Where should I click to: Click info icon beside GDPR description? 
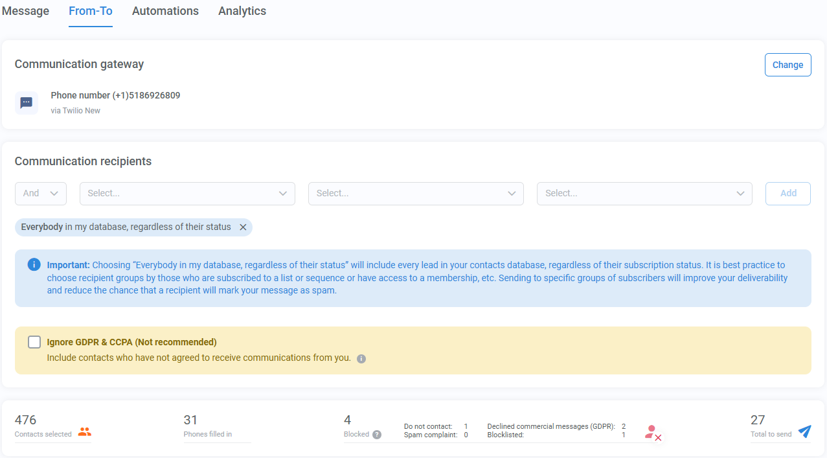pyautogui.click(x=361, y=358)
